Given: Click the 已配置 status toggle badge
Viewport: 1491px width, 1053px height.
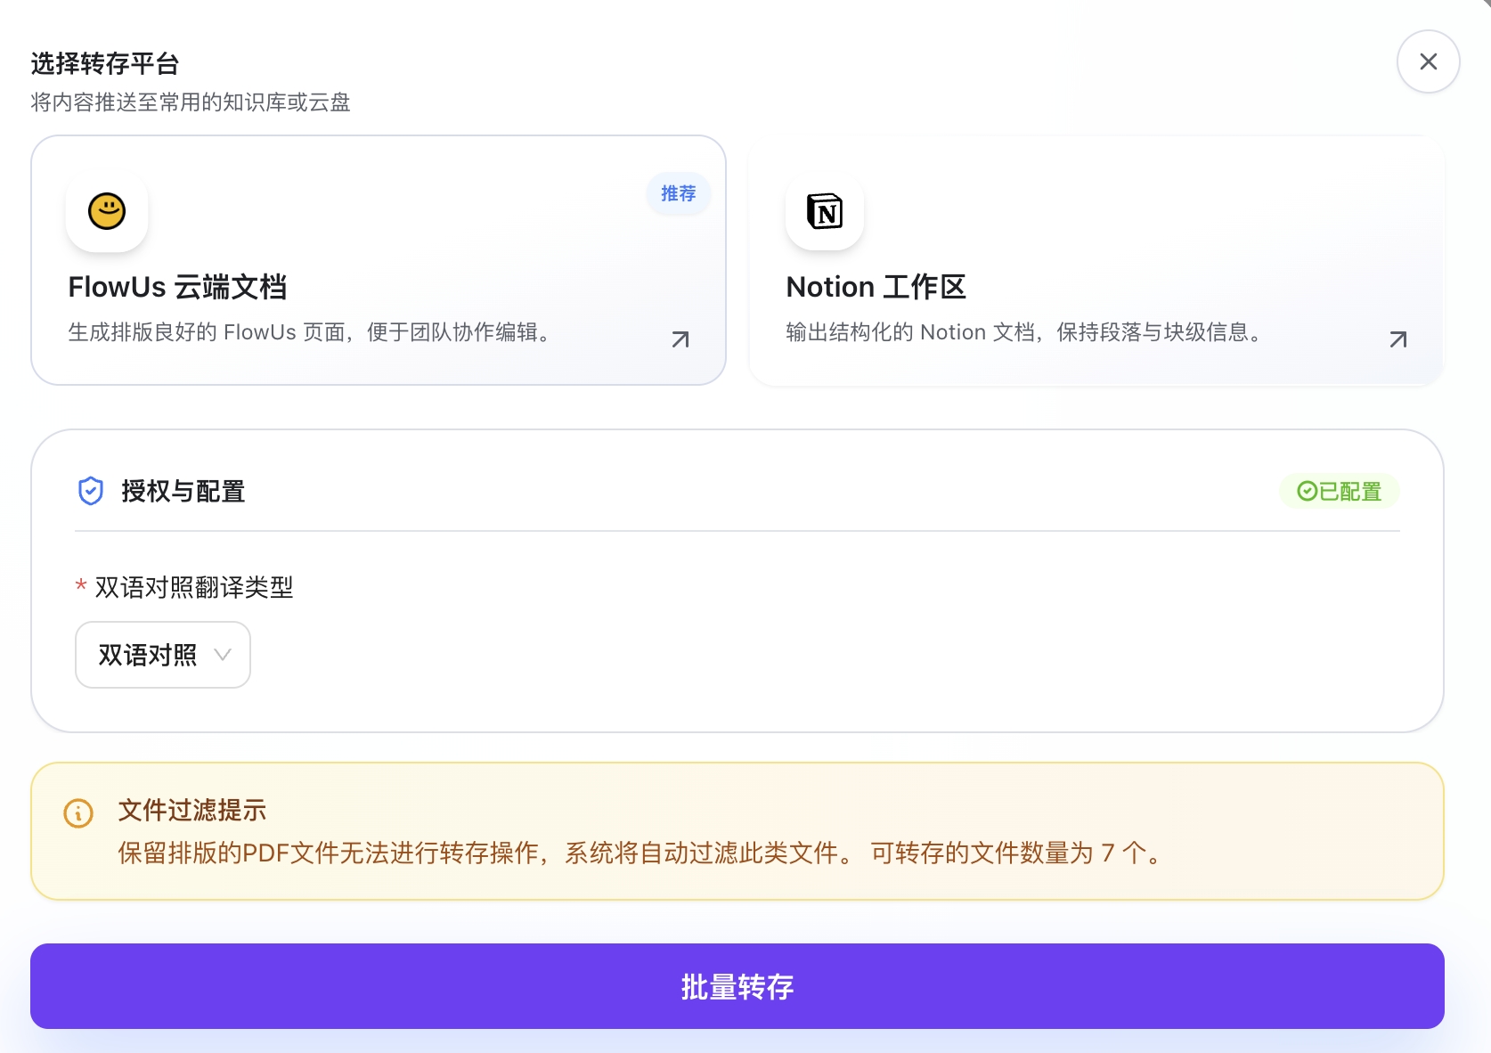Looking at the screenshot, I should point(1340,491).
